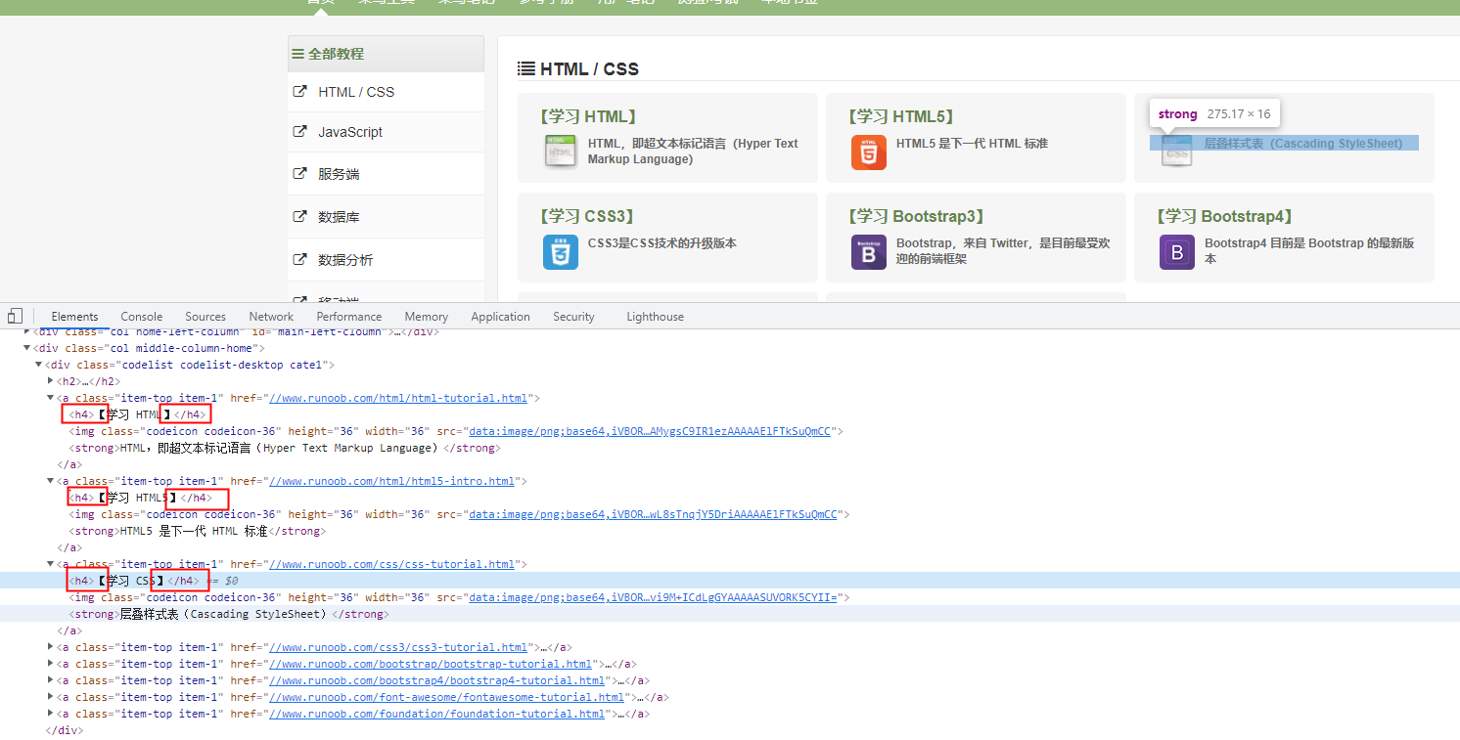1460x740 pixels.
Task: Expand the foundation-tutorial.html anchor node
Action: pos(51,714)
